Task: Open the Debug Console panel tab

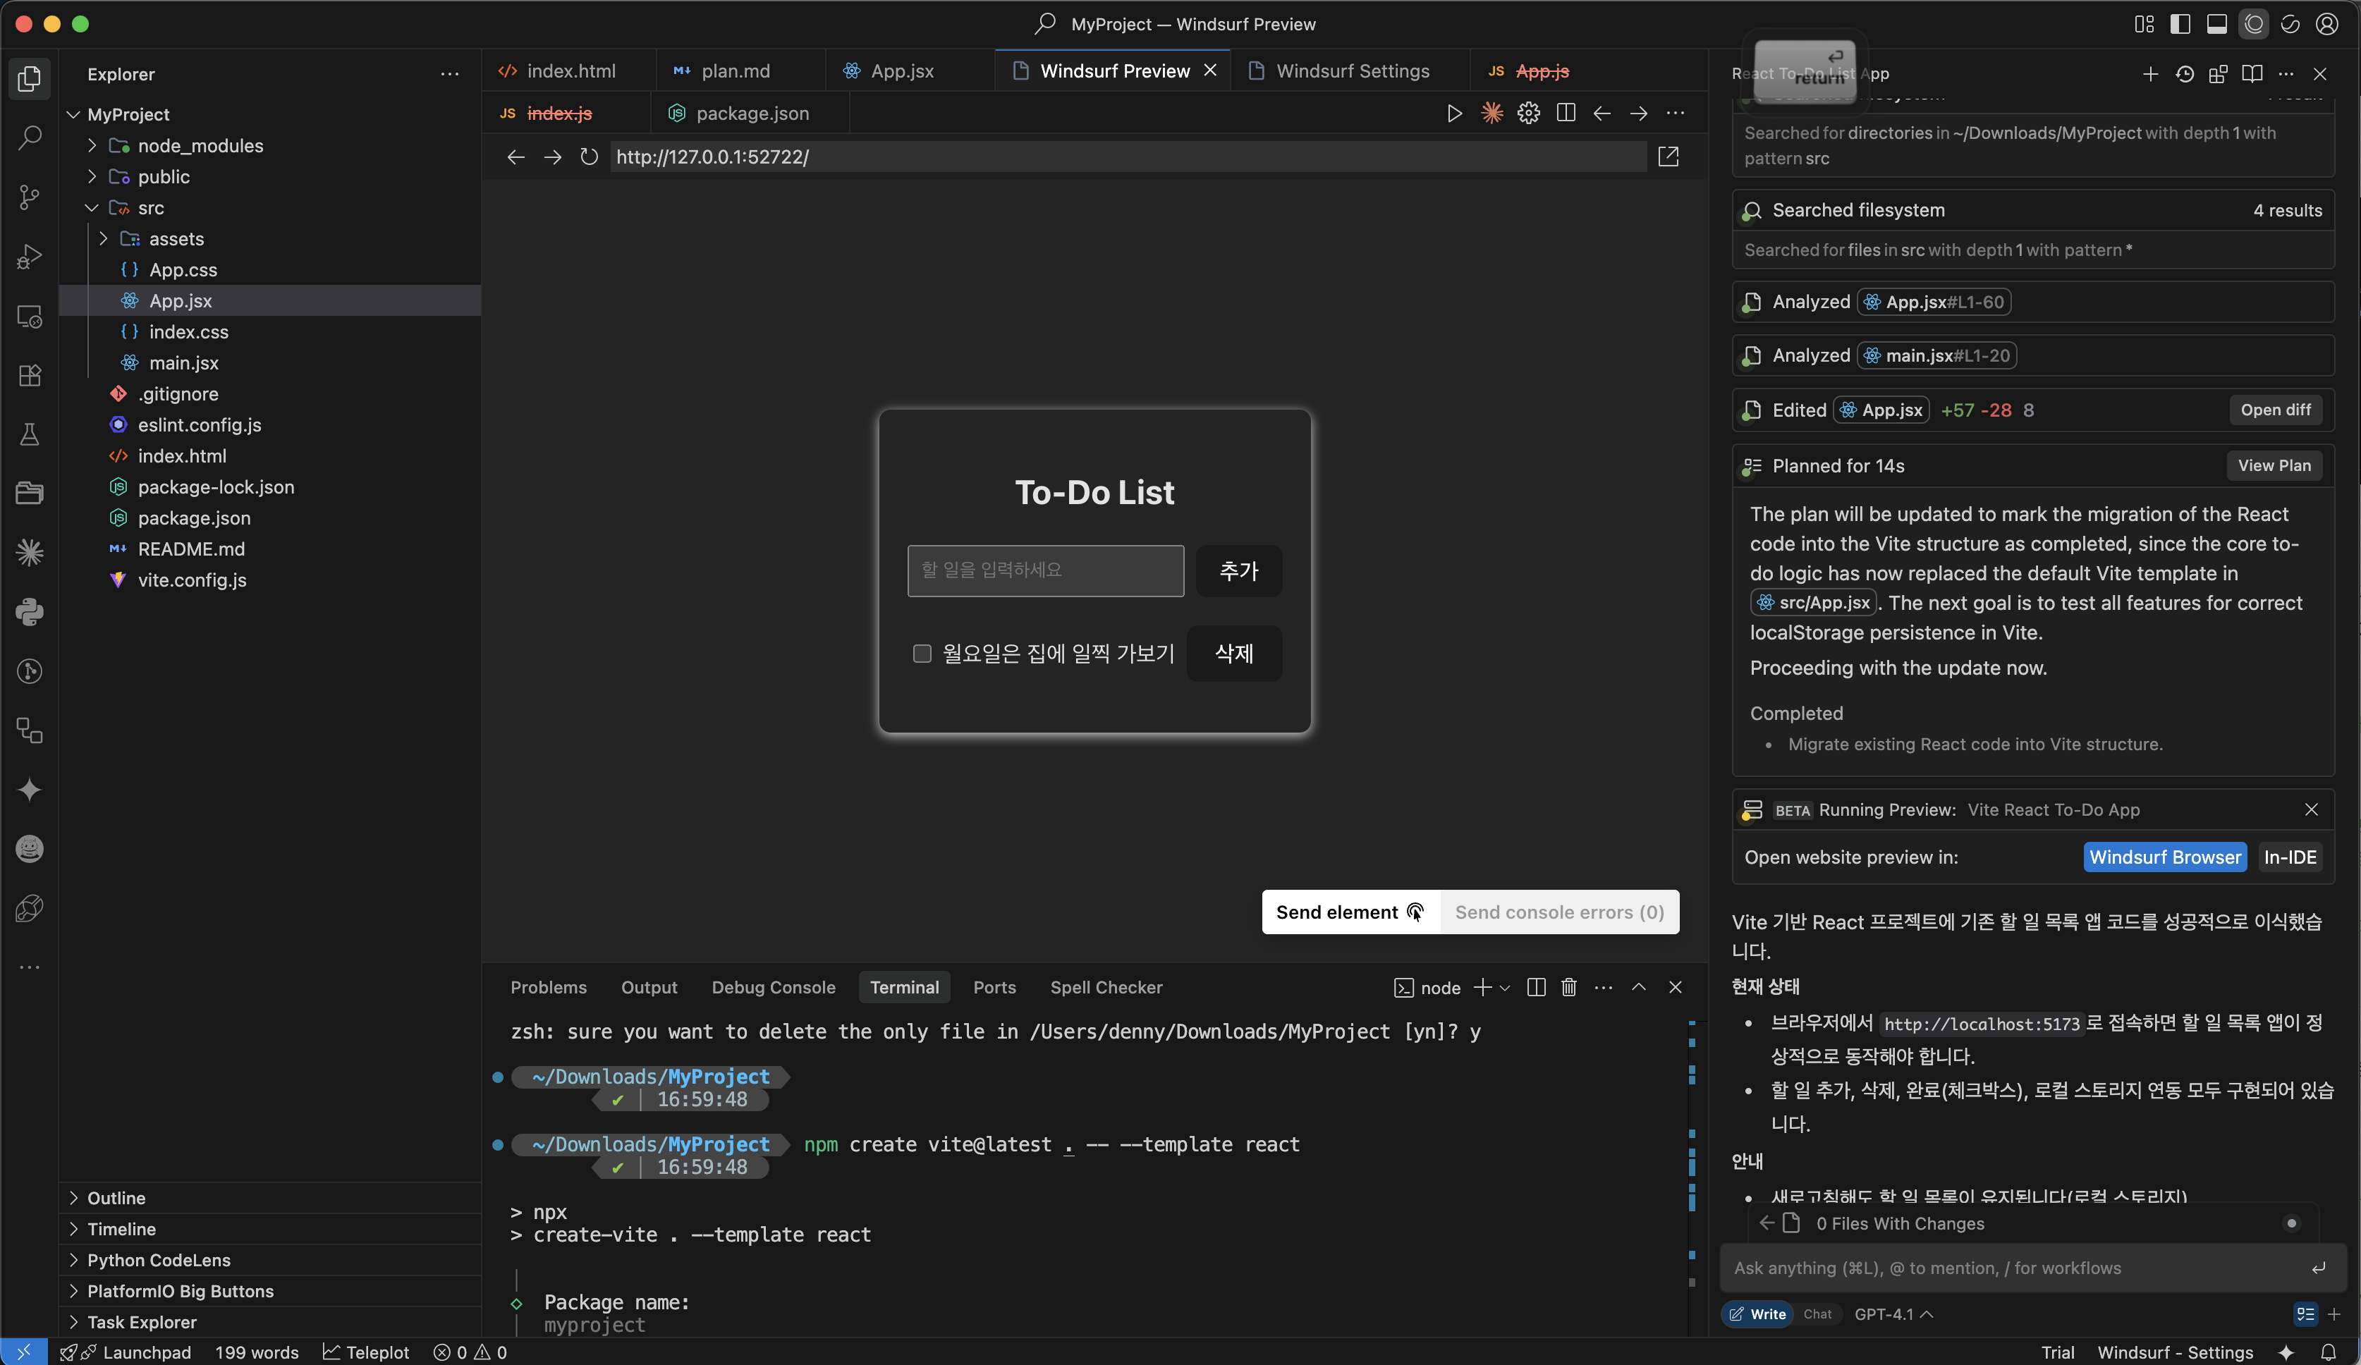Action: point(773,986)
